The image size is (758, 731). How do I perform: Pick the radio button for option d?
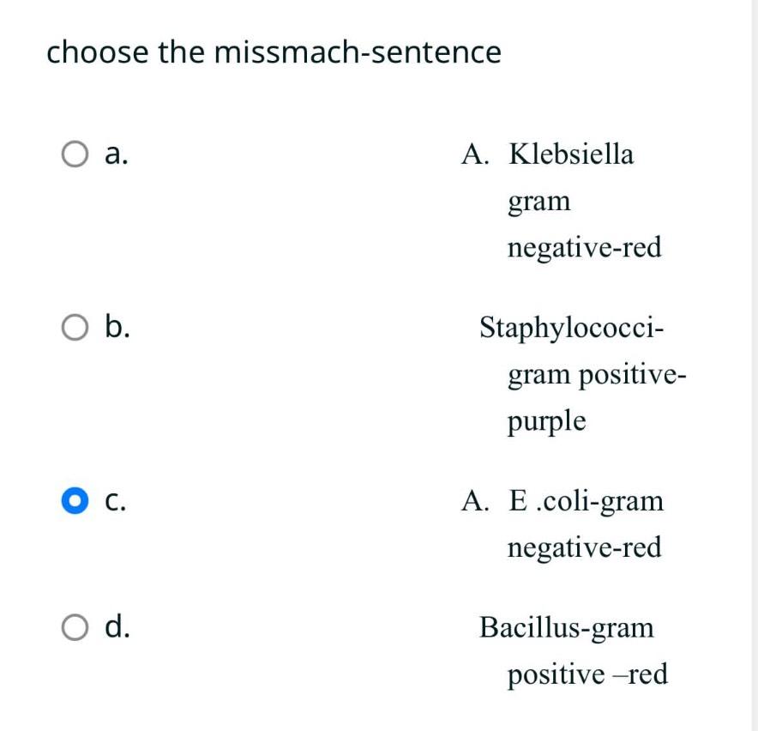coord(75,628)
